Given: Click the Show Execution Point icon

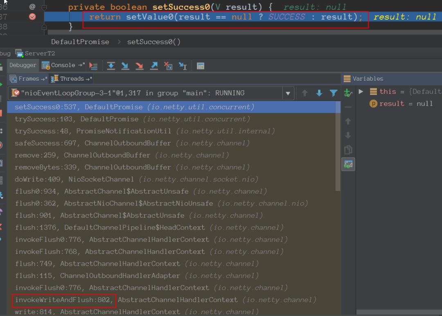Looking at the screenshot, I should click(x=93, y=66).
